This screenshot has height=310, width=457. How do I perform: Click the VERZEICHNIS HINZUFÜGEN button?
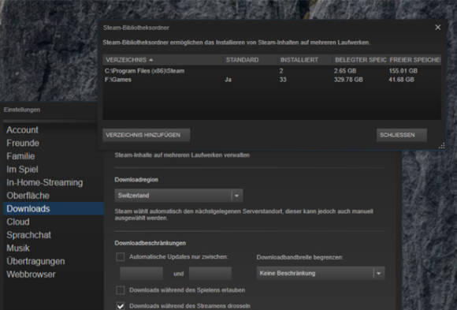coord(147,135)
